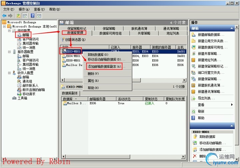
Task: Collapse the 组织配置 tree node
Action: [9, 31]
